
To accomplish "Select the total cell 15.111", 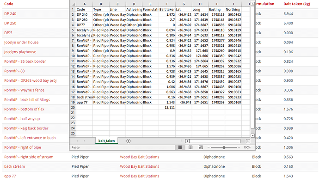I will pyautogui.click(x=167, y=108).
